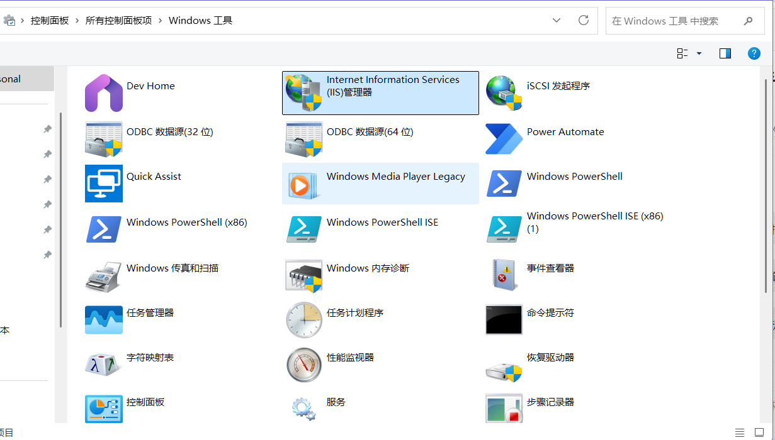Launch the Power Automate icon
Viewport: 775px width, 440px height.
(504, 139)
